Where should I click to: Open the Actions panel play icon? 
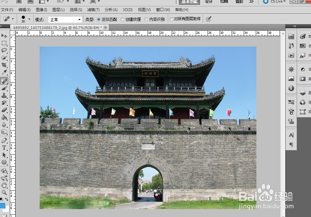(x=291, y=55)
